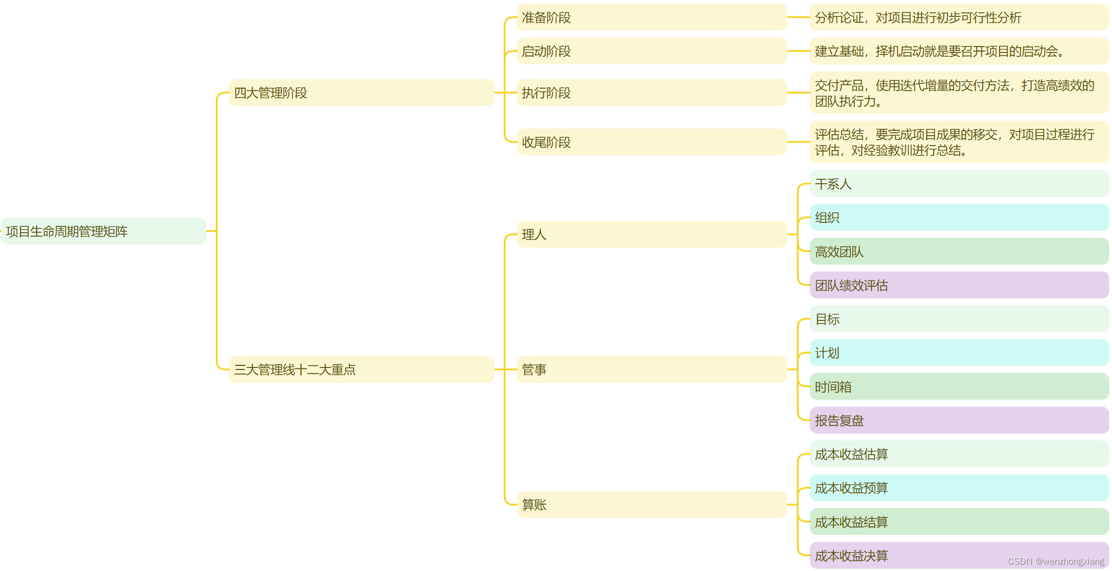Select the 分析论证 description node
This screenshot has height=571, width=1112.
point(959,17)
